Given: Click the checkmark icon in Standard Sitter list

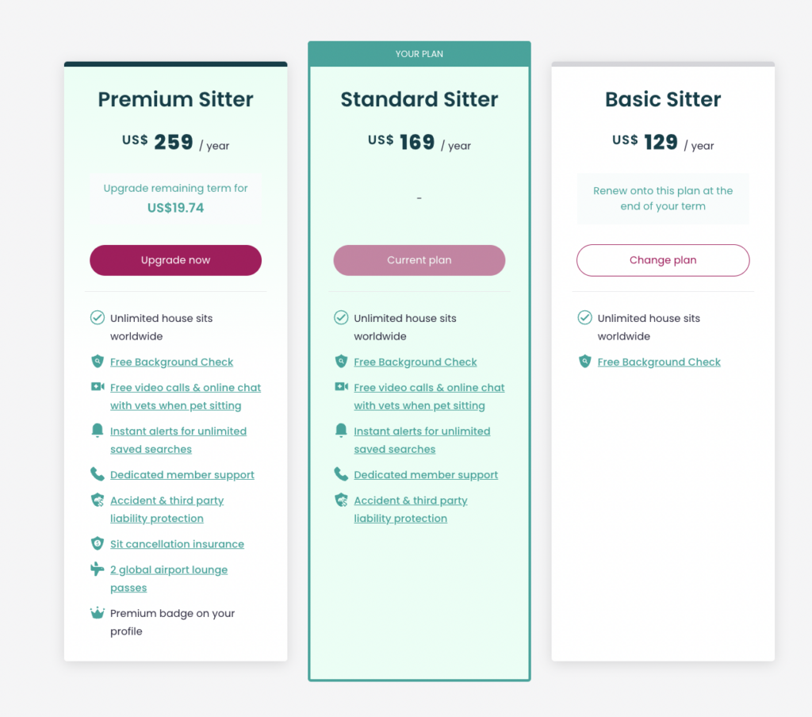Looking at the screenshot, I should [341, 317].
